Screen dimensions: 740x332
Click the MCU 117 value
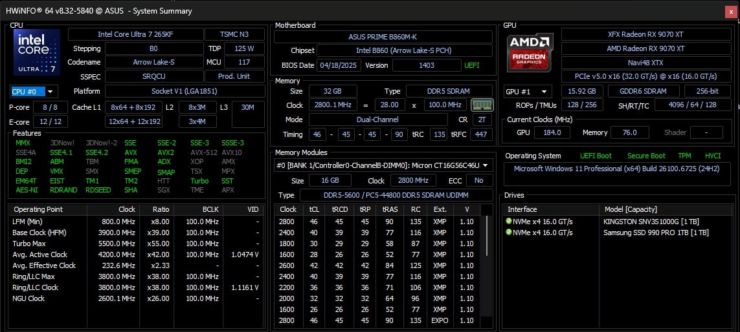[x=244, y=62]
